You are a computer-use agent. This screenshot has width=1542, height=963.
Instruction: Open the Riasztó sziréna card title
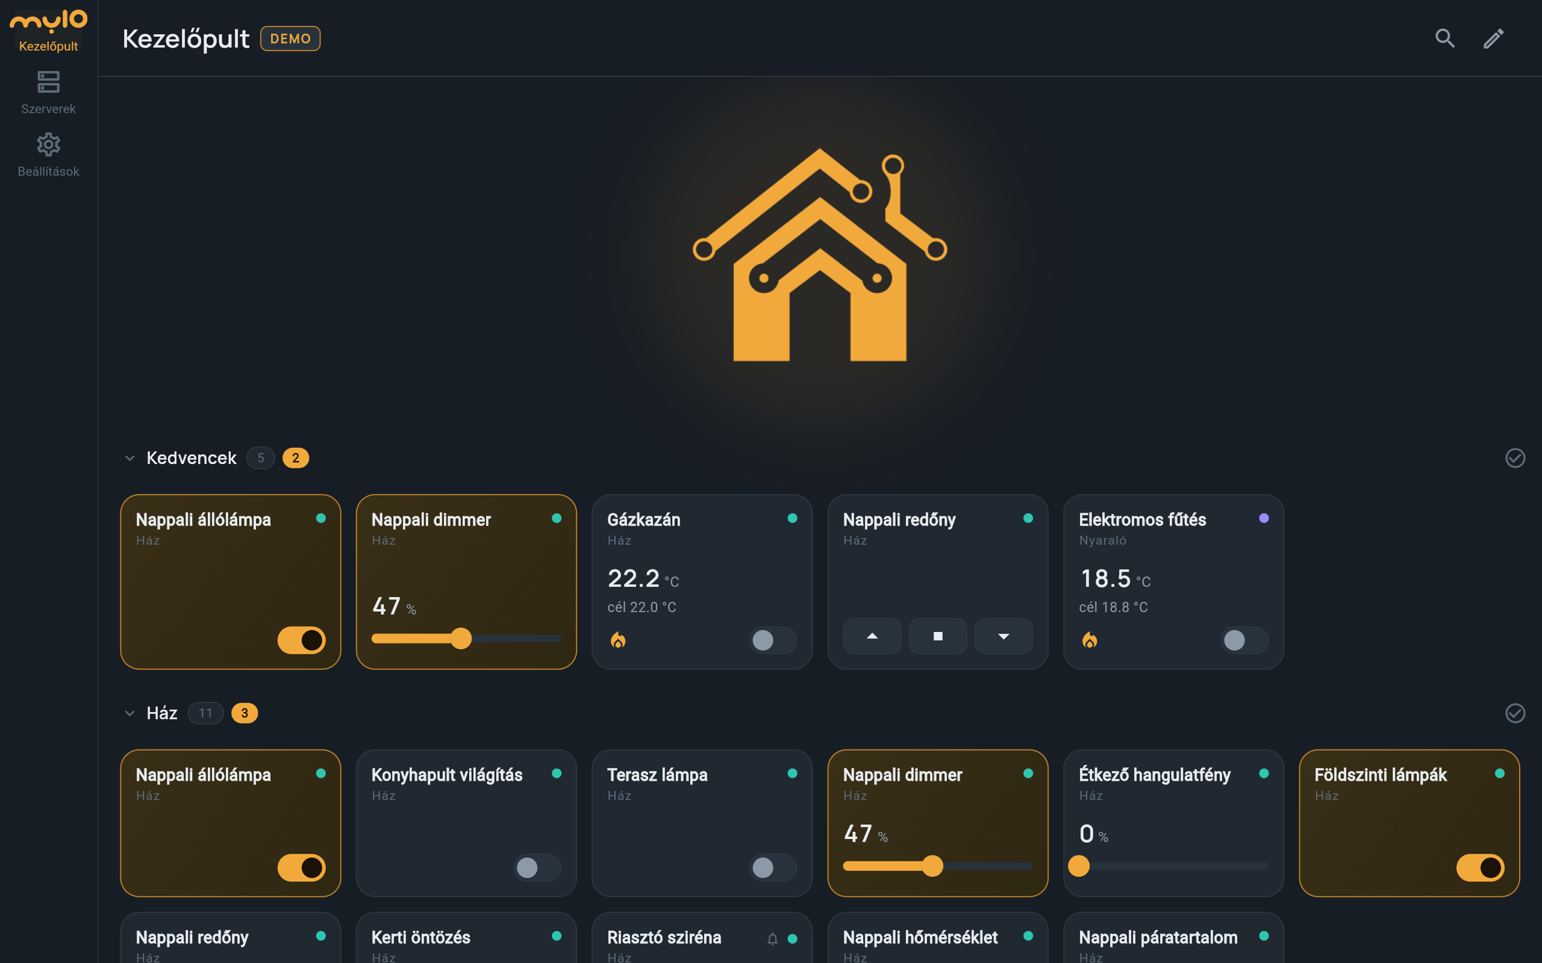coord(664,938)
